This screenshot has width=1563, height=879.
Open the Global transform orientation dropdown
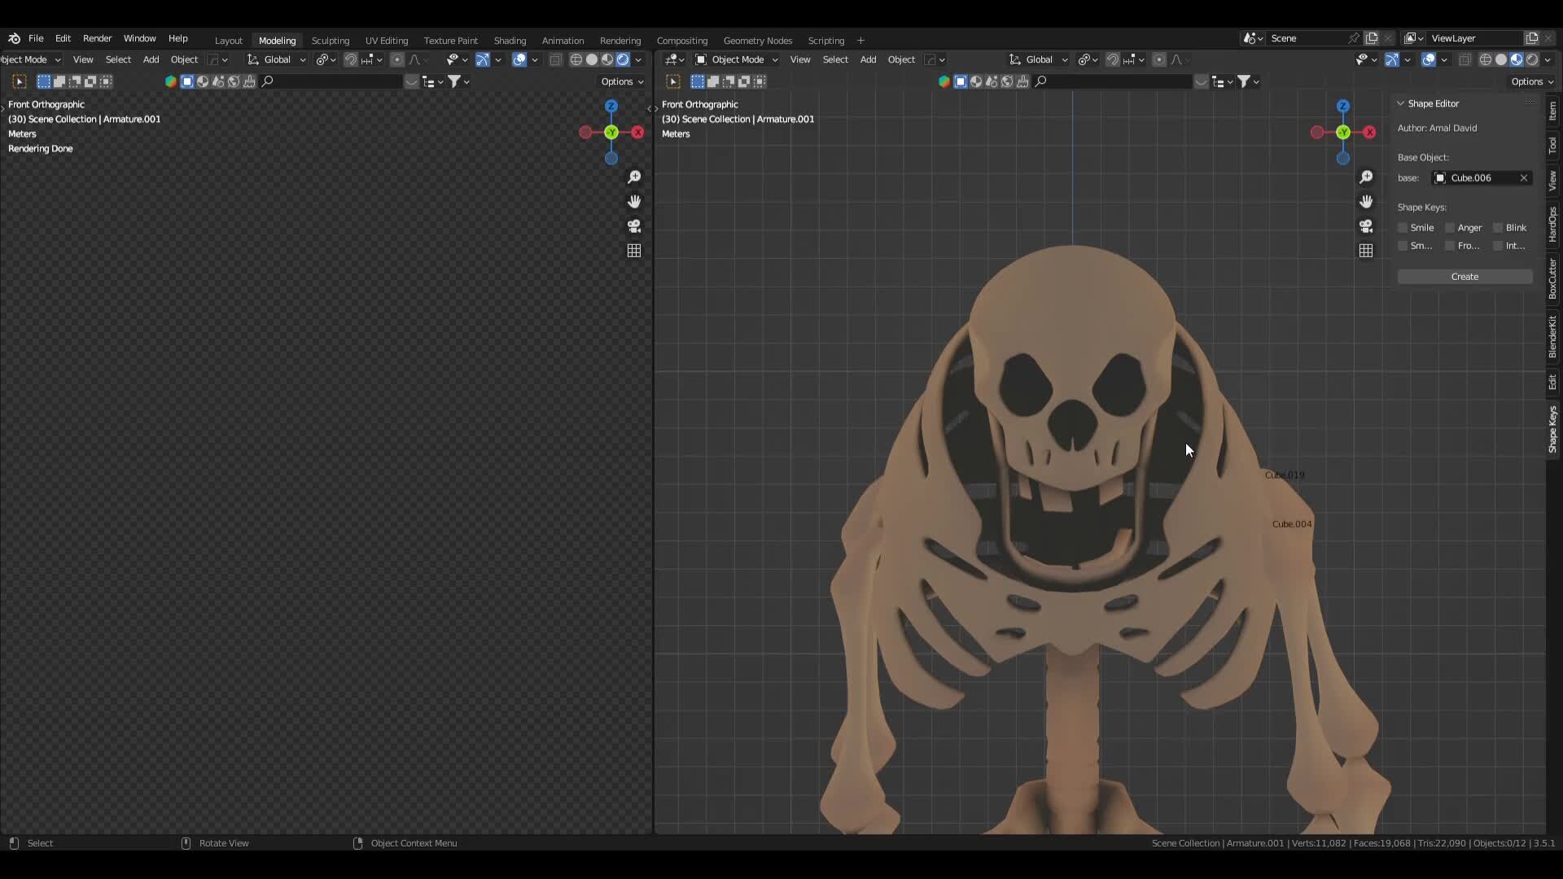click(1039, 59)
